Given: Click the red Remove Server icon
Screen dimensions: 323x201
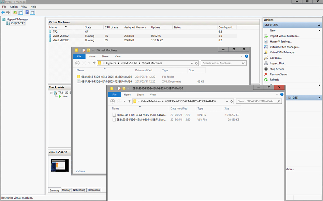Looking at the screenshot, I should point(266,74).
